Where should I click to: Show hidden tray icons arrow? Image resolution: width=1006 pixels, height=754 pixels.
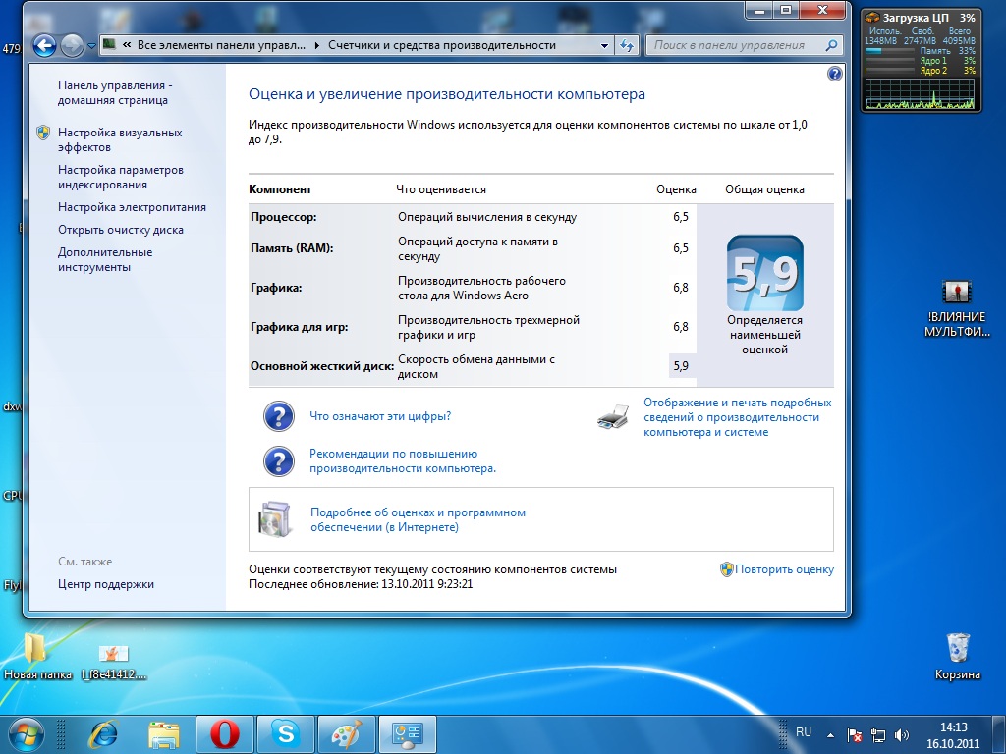831,734
